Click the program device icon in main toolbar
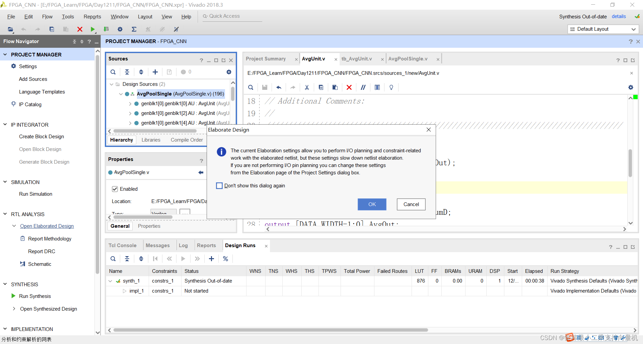This screenshot has height=344, width=643. point(106,29)
